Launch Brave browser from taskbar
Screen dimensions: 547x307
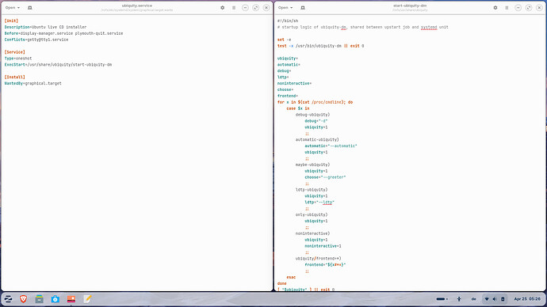(x=23, y=299)
